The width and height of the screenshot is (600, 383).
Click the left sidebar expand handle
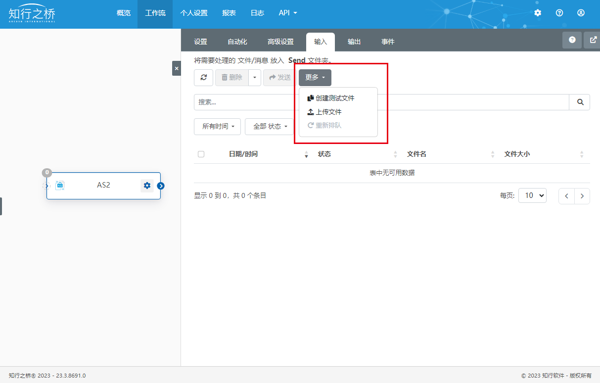pyautogui.click(x=1, y=206)
